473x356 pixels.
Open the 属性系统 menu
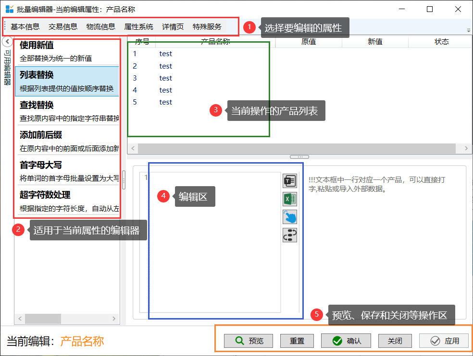tap(138, 27)
